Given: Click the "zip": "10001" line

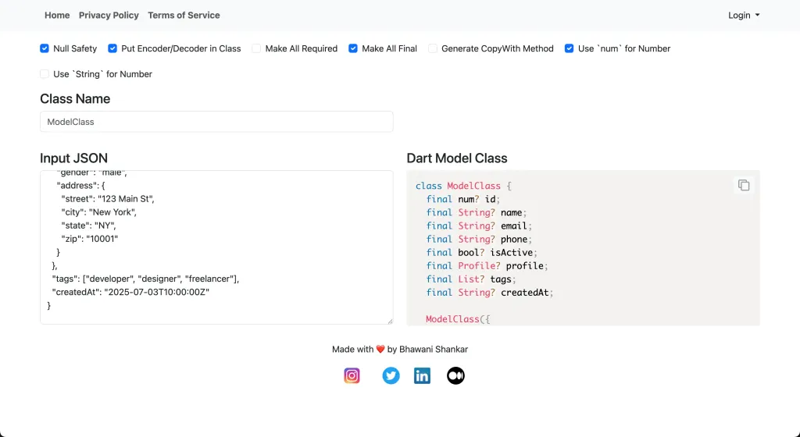Looking at the screenshot, I should (90, 238).
